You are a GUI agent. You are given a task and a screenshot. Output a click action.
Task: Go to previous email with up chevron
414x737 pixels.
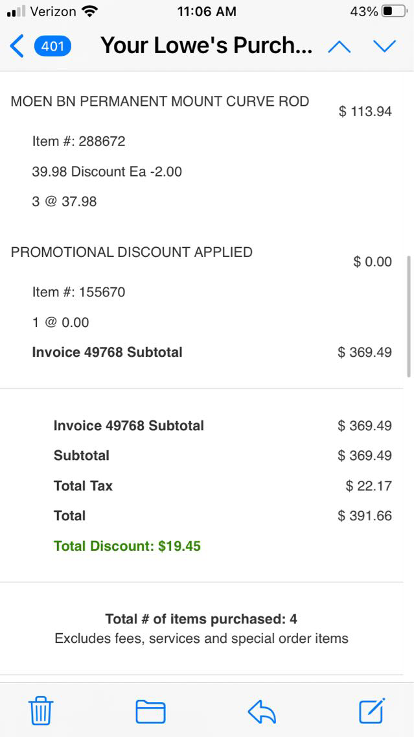coord(339,46)
